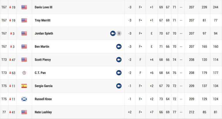The height and width of the screenshot is (119, 222).
Task: Open Jordan Spieth's video highlights icon
Action: click(113, 33)
